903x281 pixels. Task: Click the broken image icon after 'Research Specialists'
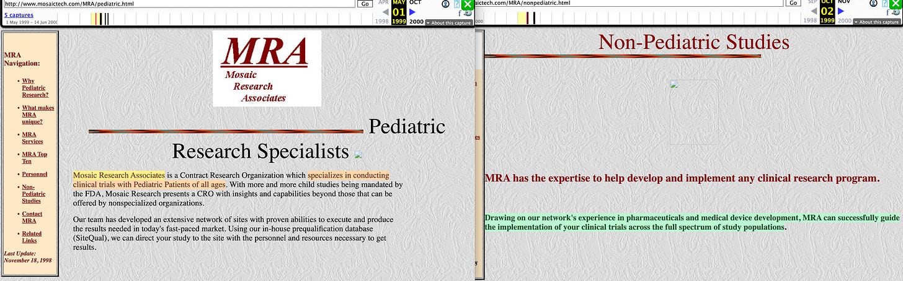coord(358,153)
